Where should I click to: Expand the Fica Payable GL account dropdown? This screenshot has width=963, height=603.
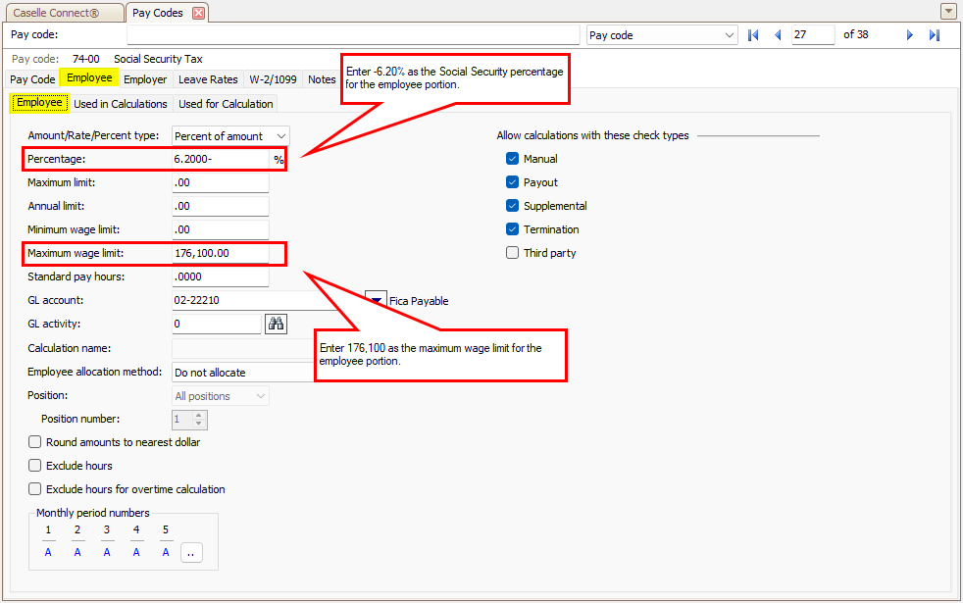376,300
